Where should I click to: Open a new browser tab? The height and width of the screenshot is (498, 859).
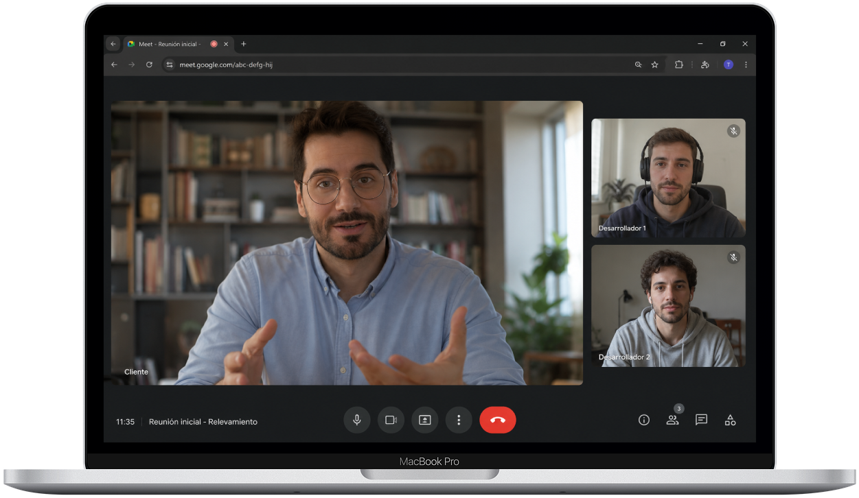coord(243,44)
